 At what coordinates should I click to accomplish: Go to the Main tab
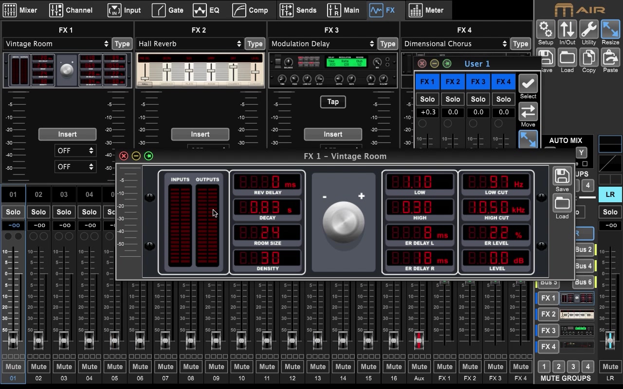[x=344, y=10]
